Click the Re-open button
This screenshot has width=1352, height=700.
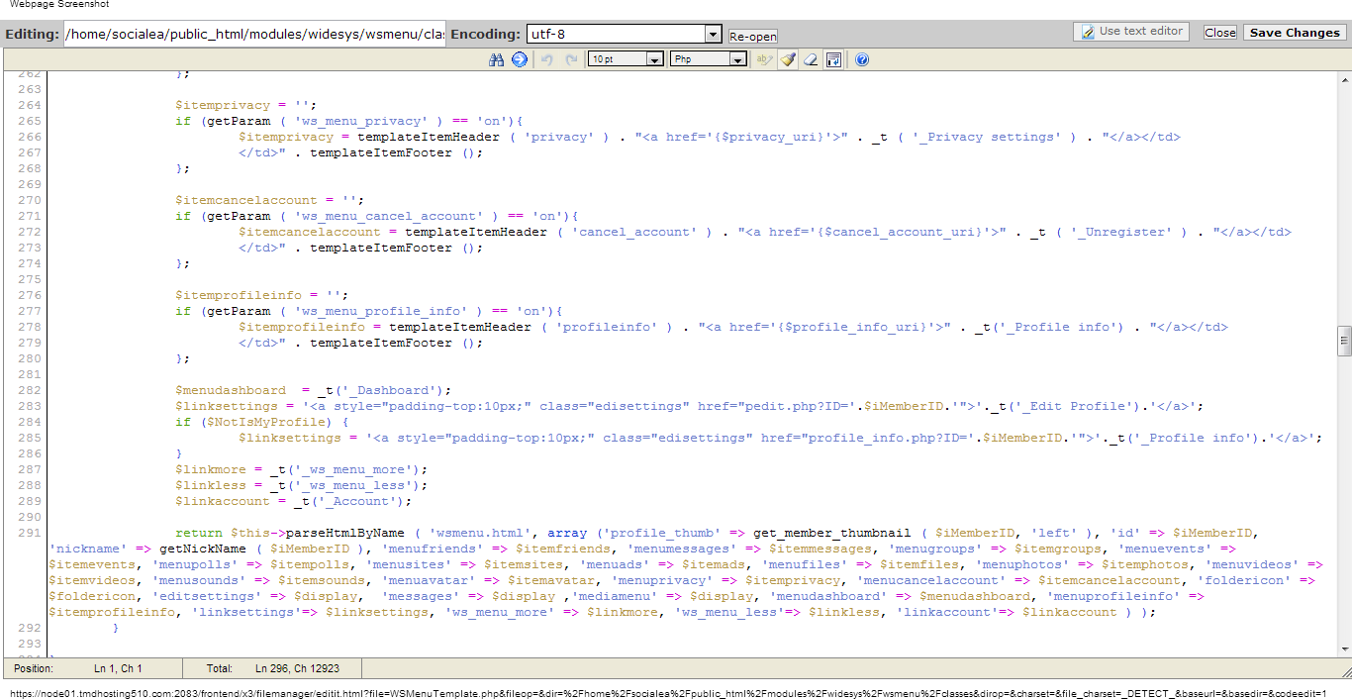[753, 37]
